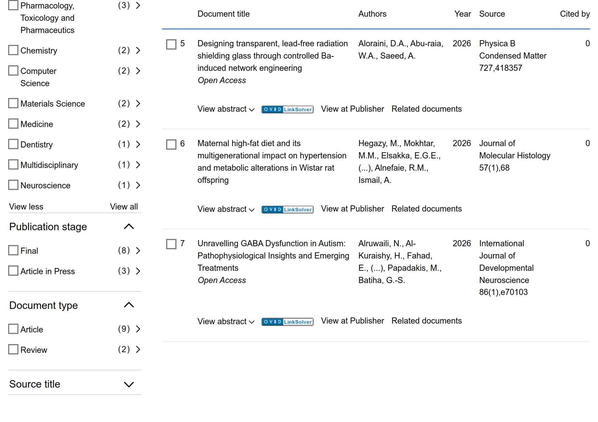Collapse the Publication stage section

pos(129,227)
